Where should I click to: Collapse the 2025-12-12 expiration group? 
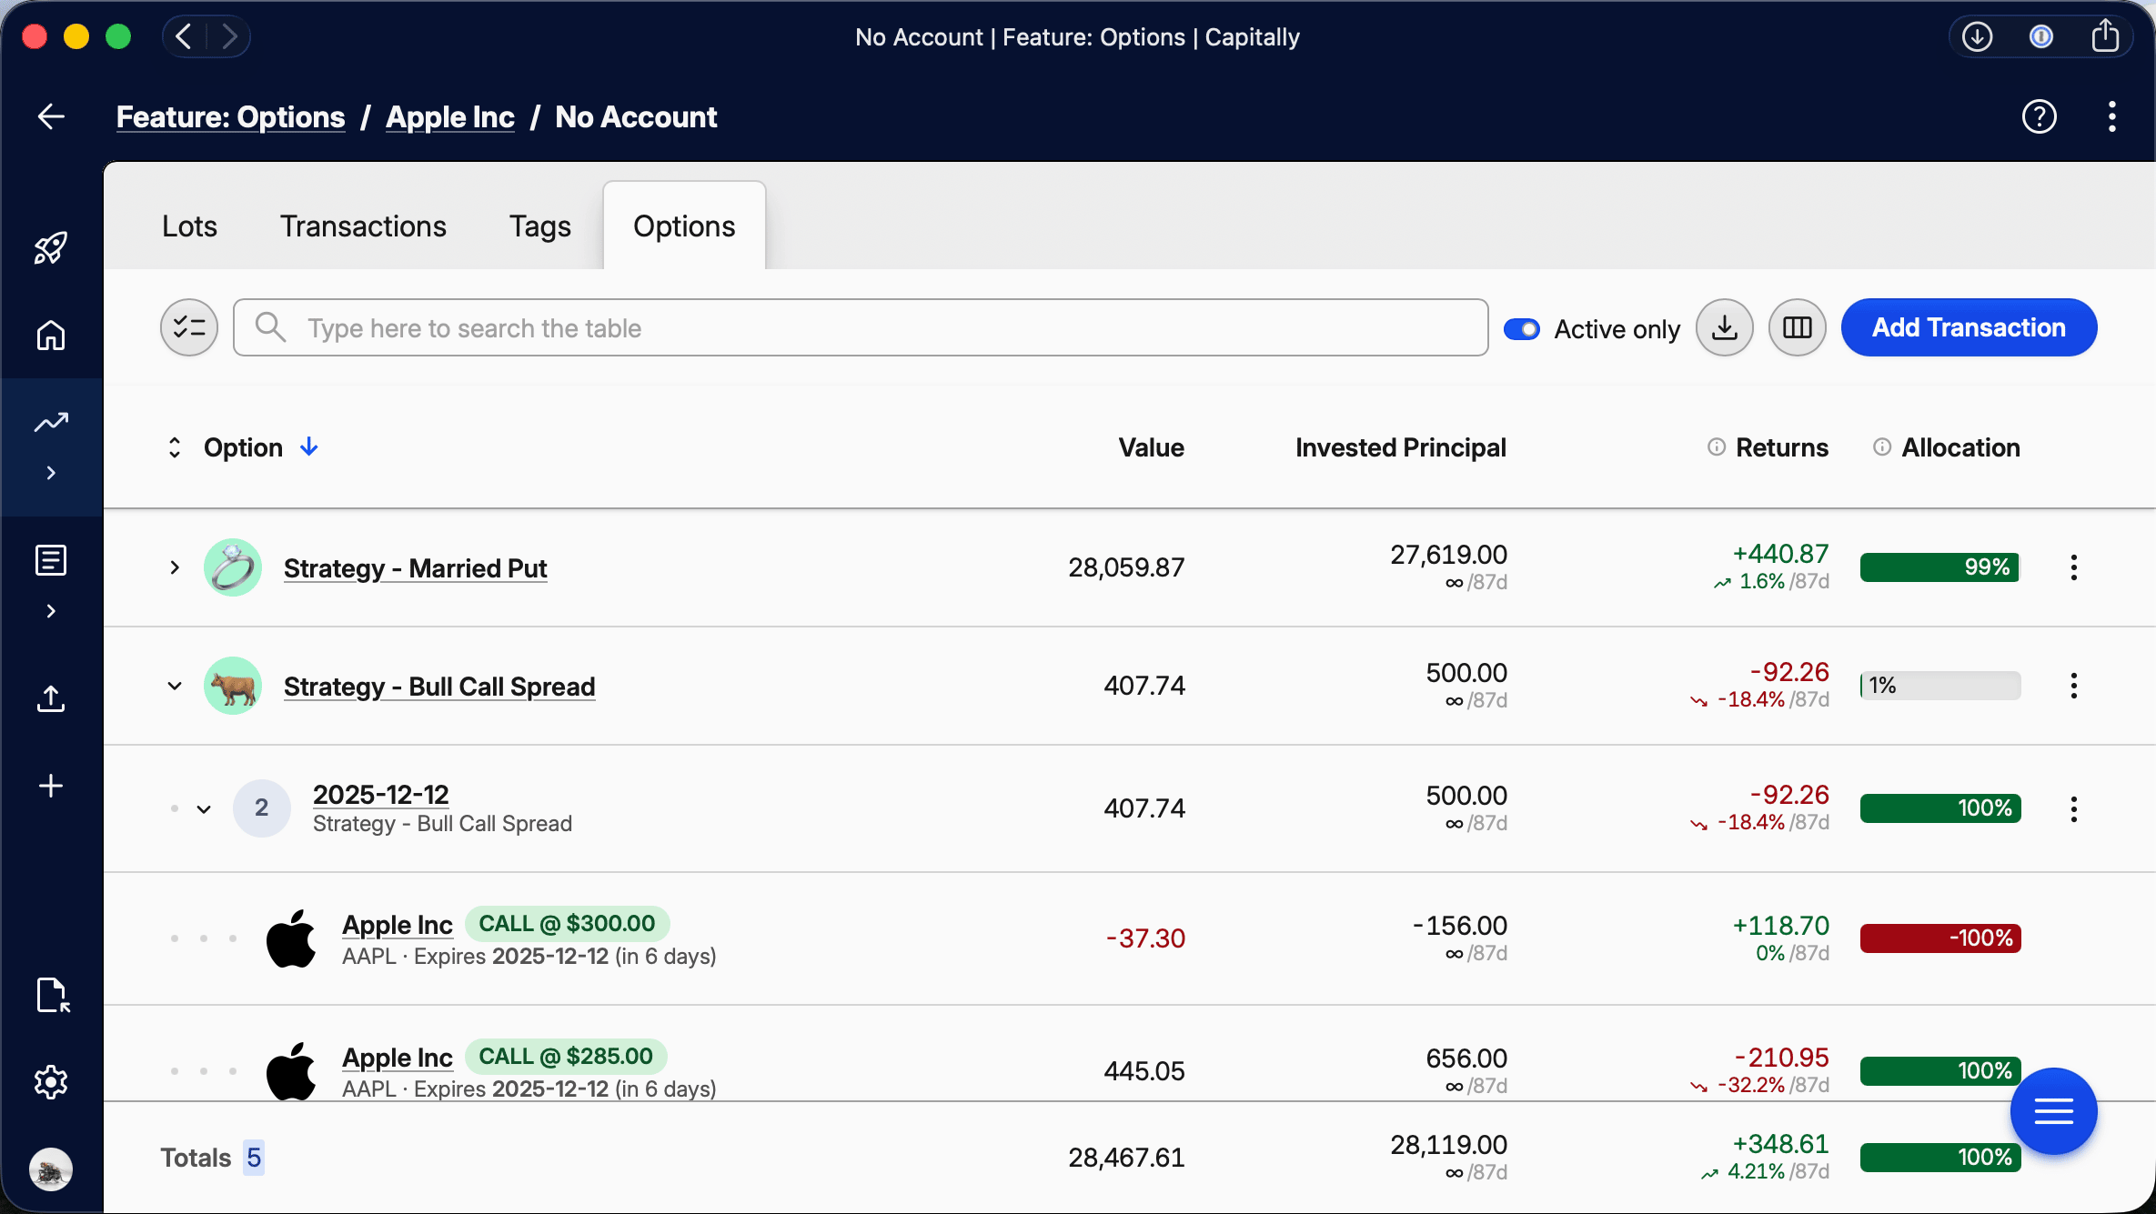click(x=202, y=808)
